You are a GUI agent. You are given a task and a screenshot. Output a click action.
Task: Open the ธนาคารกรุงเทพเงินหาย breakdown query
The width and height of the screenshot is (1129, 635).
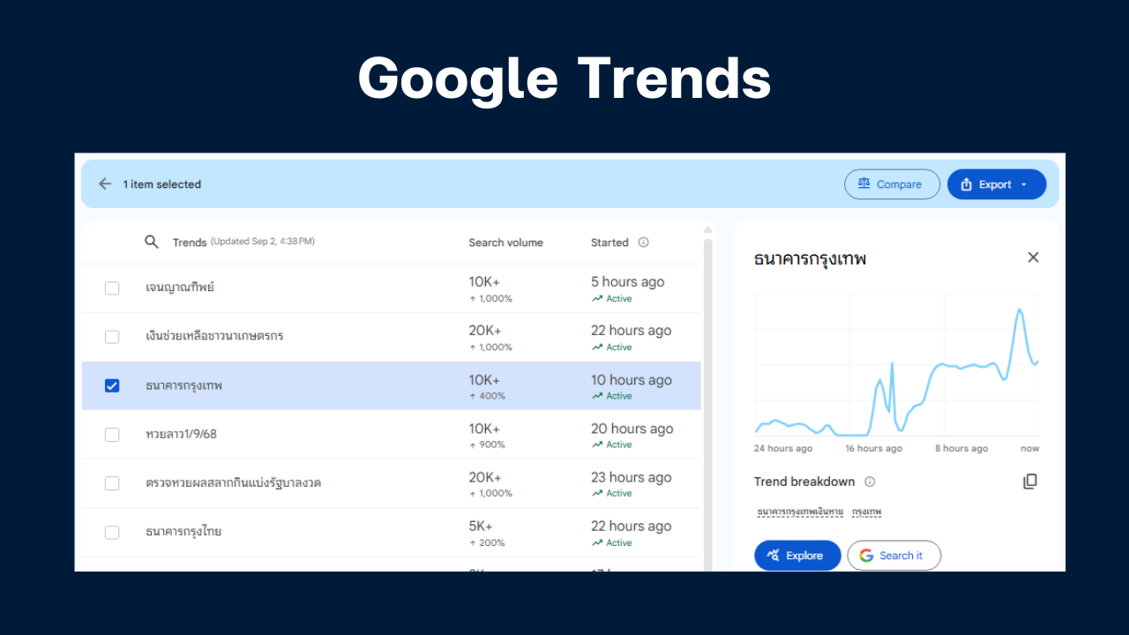(x=800, y=512)
